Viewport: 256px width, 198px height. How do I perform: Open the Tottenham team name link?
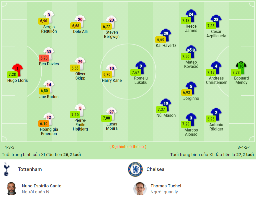coord(30,169)
